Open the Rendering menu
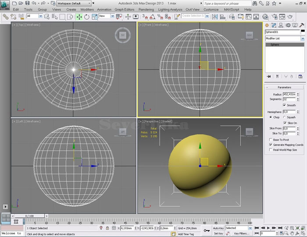Viewport: 307px width, 237px height. pyautogui.click(x=146, y=9)
